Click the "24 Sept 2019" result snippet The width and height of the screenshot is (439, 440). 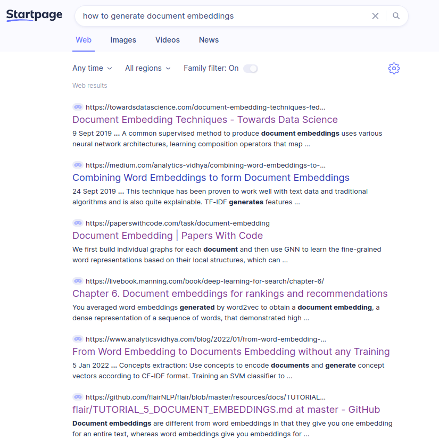220,197
